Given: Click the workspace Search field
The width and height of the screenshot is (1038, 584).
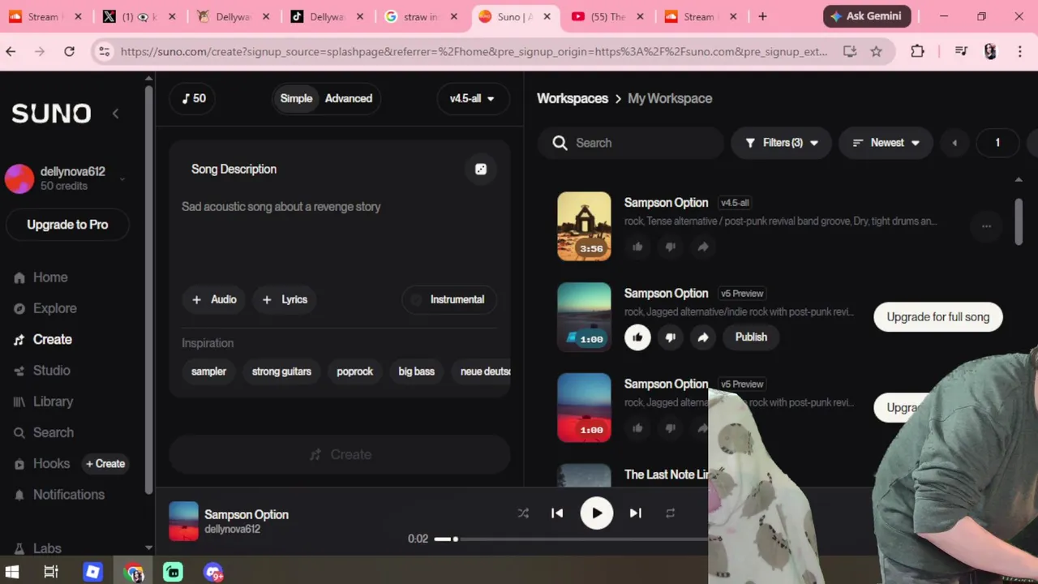Looking at the screenshot, I should (630, 143).
